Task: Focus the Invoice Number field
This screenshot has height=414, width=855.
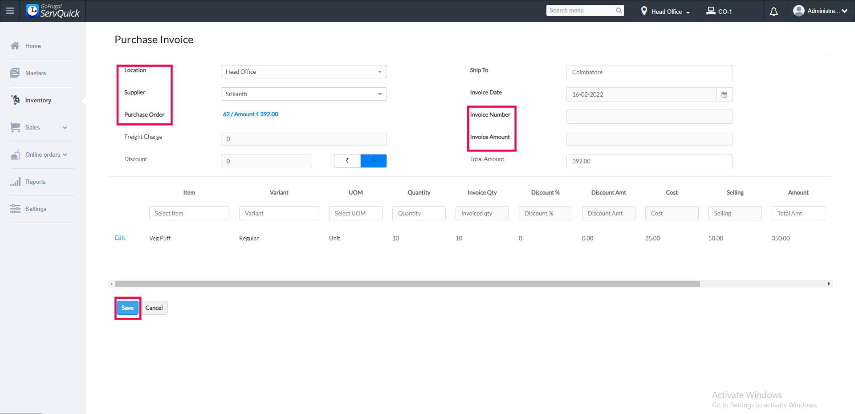Action: point(649,117)
